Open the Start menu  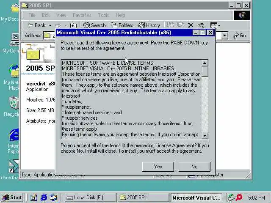point(12,198)
